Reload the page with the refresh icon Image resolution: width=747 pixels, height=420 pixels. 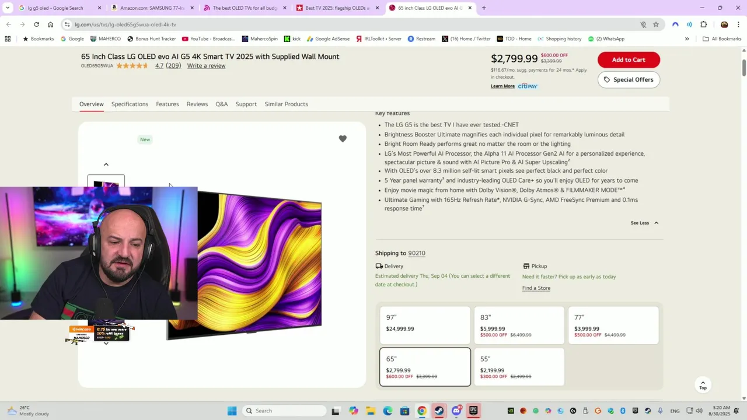point(36,24)
